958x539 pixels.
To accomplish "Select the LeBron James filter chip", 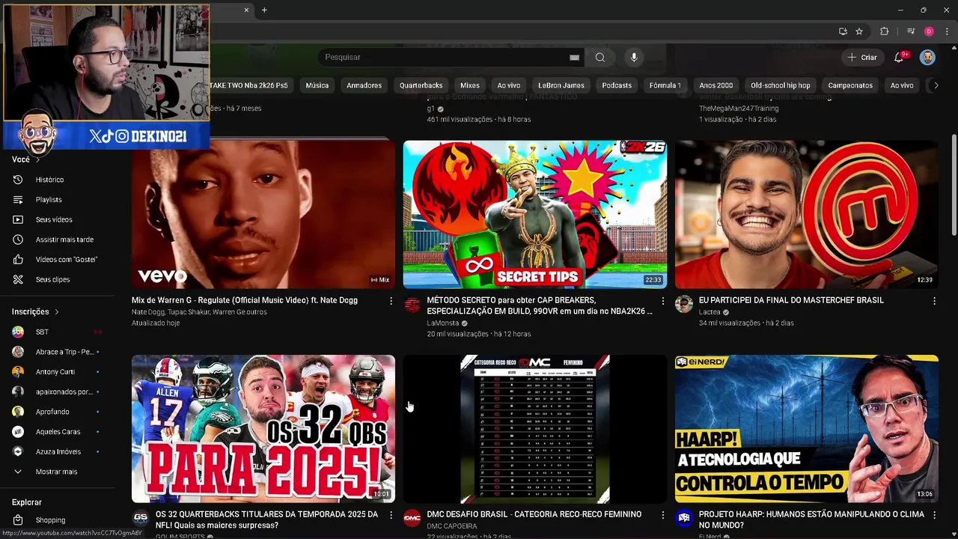I will point(561,85).
